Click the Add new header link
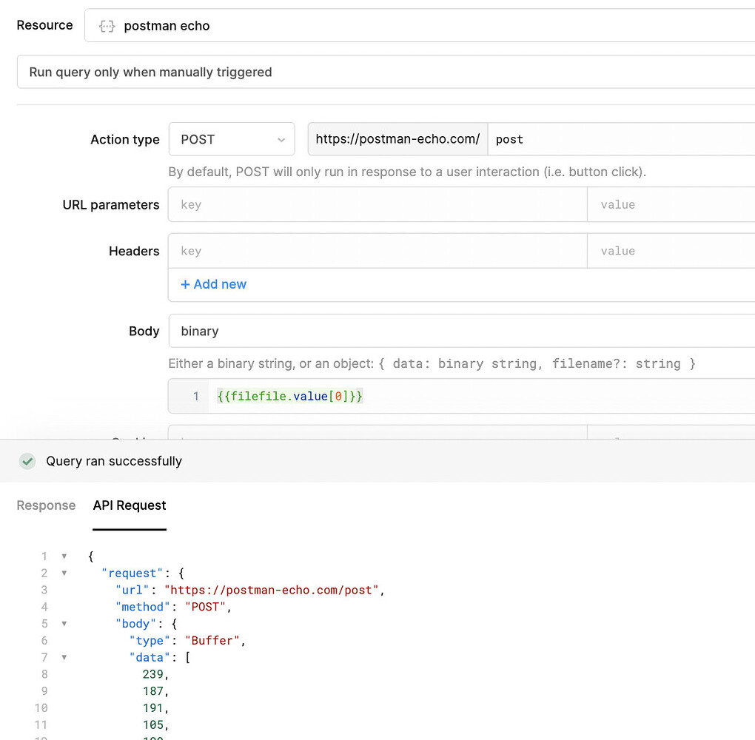This screenshot has width=755, height=740. pyautogui.click(x=214, y=284)
